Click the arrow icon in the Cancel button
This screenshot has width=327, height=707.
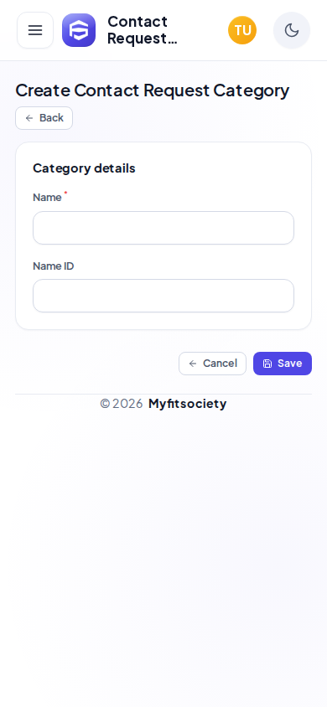[x=193, y=364]
